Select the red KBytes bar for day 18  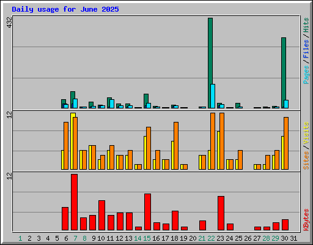[175, 221]
